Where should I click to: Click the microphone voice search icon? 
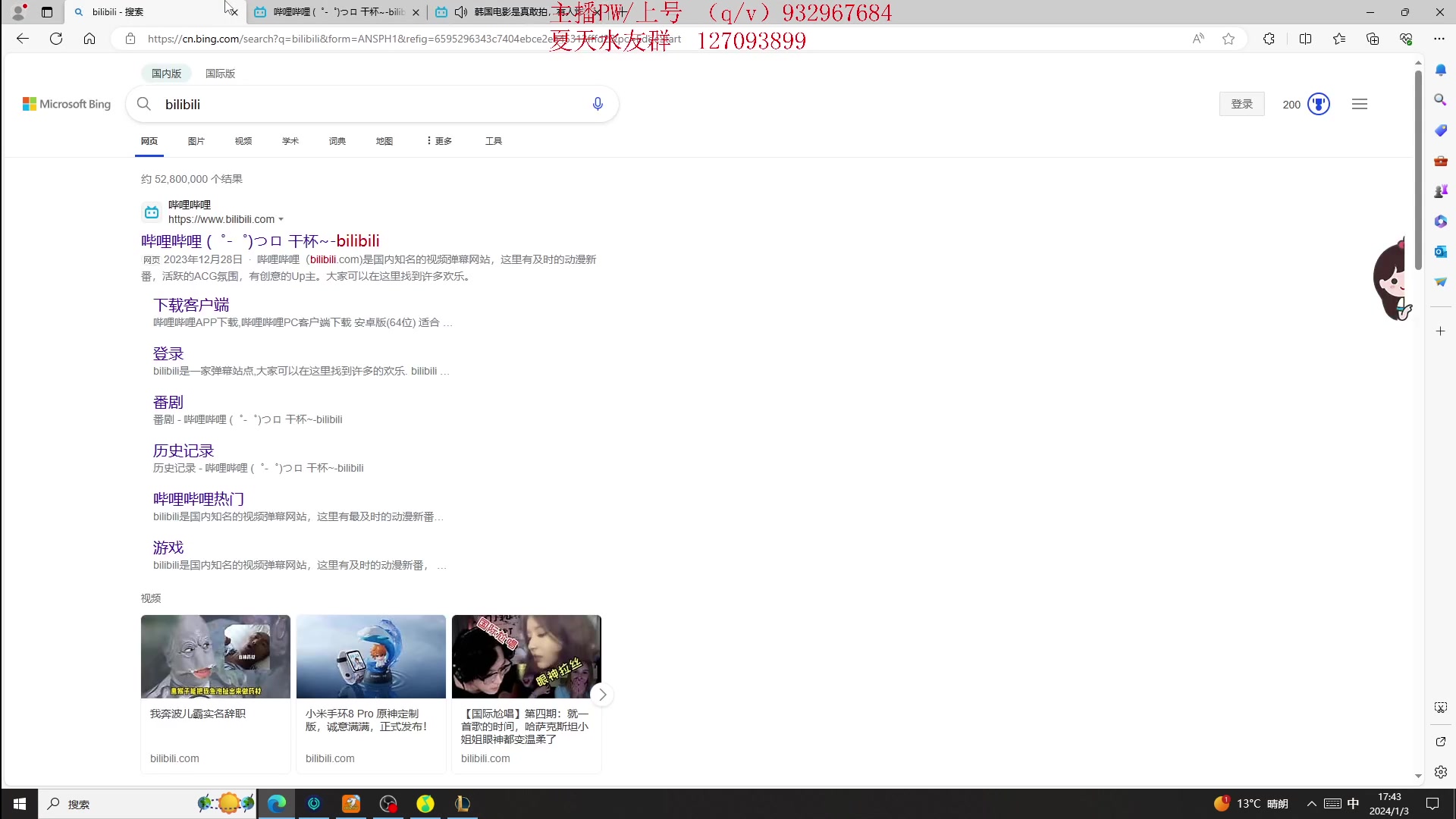(x=598, y=104)
